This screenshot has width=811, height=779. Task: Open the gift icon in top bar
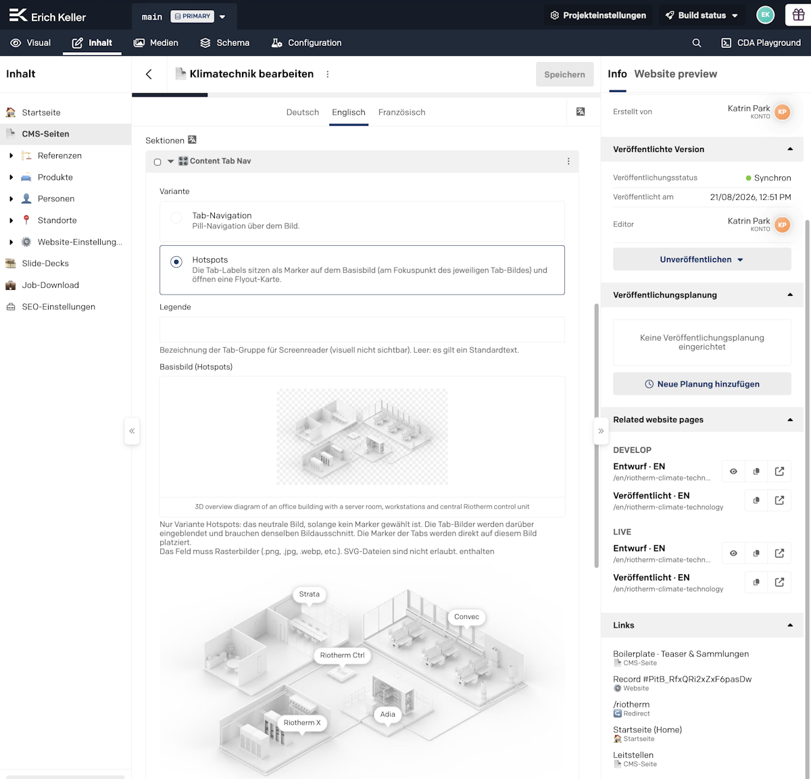pyautogui.click(x=798, y=15)
